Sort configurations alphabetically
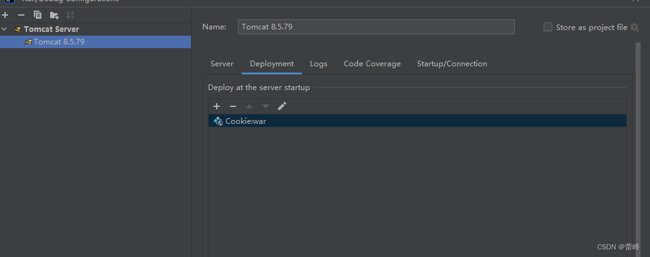The height and width of the screenshot is (257, 650). [70, 15]
